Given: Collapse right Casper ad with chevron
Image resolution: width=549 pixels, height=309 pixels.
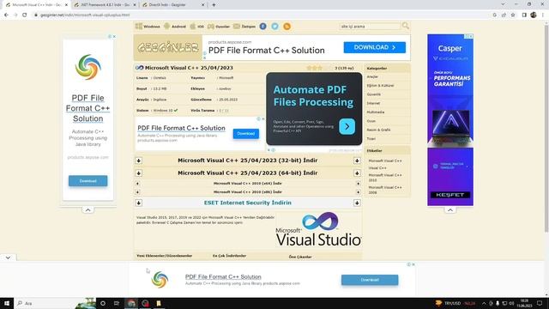Looking at the screenshot, I should 449,210.
